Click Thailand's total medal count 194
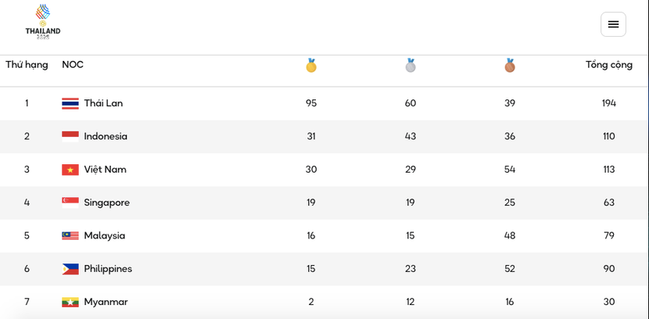The width and height of the screenshot is (649, 319). 609,103
